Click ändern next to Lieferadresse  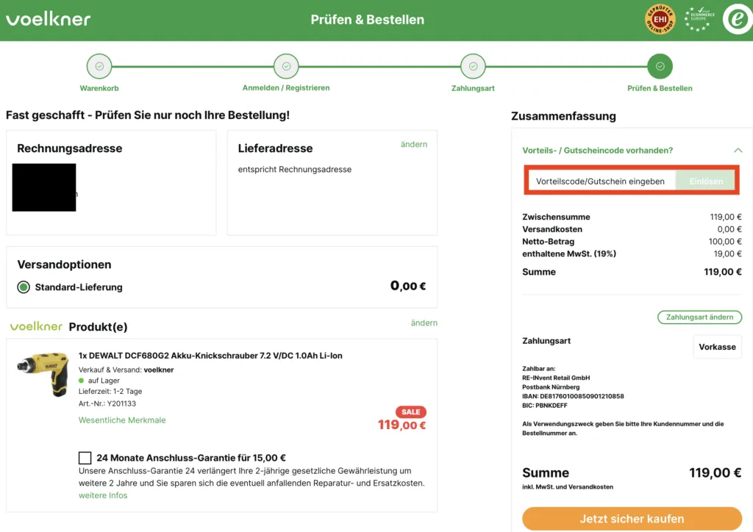tap(414, 145)
